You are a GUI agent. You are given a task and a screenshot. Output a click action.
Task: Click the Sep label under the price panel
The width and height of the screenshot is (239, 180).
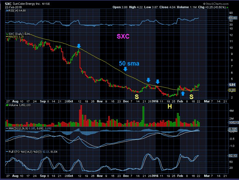coord(43,101)
